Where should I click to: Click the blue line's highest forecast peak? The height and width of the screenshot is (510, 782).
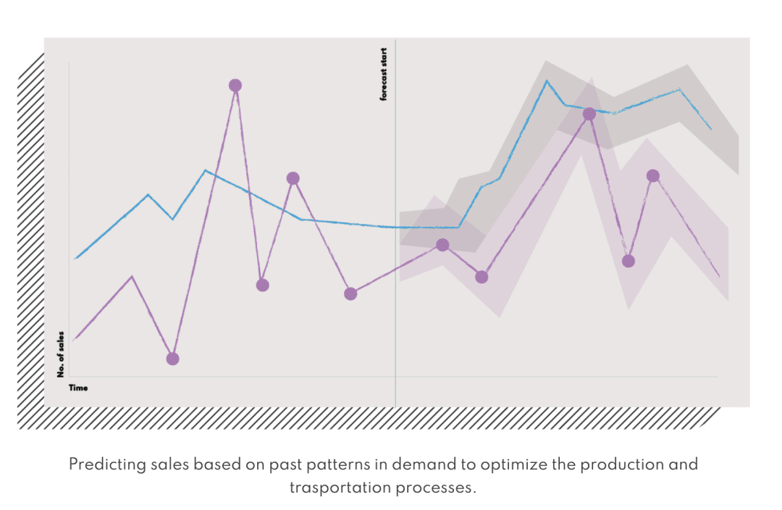coord(547,80)
